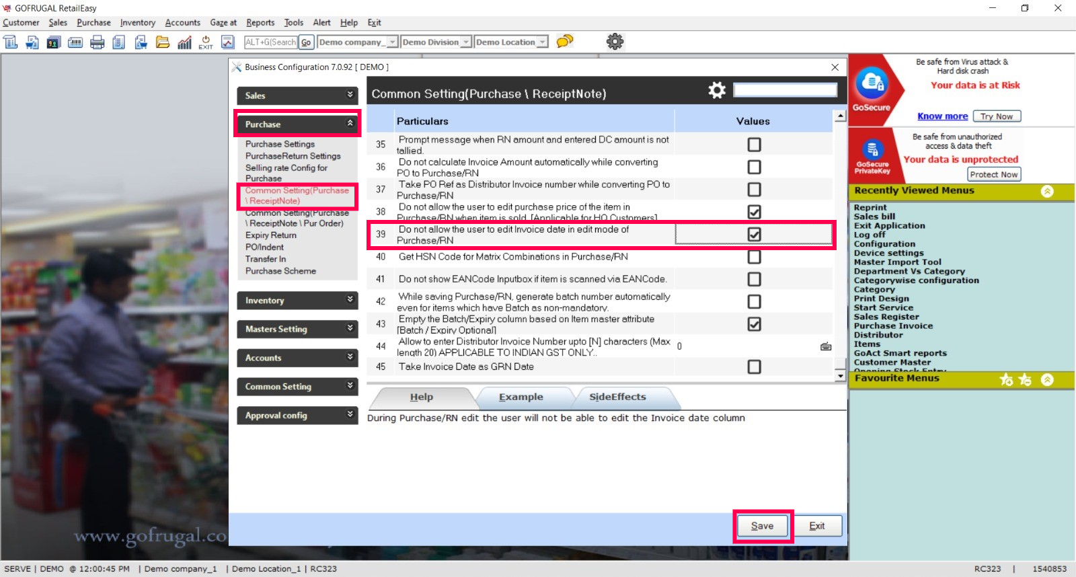This screenshot has height=577, width=1076.
Task: Enable row 42 generate batch number checkbox
Action: tap(755, 301)
